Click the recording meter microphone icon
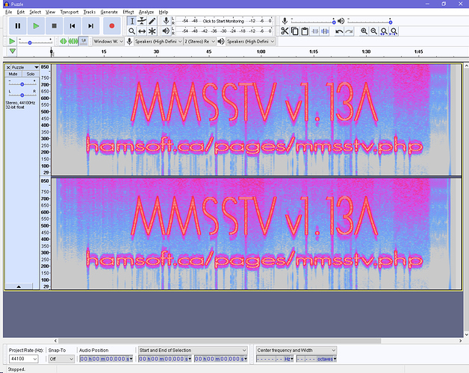 tap(166, 21)
